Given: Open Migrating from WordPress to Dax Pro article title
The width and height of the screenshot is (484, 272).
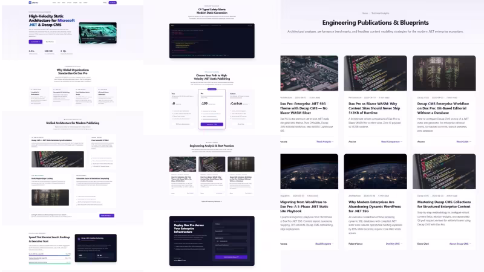Looking at the screenshot, I should [x=304, y=206].
